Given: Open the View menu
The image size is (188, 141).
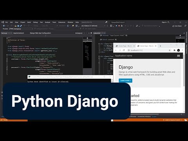Looking at the screenshot, I should pos(16,22).
